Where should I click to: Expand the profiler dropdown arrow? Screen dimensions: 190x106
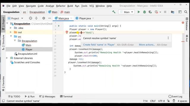point(160,12)
